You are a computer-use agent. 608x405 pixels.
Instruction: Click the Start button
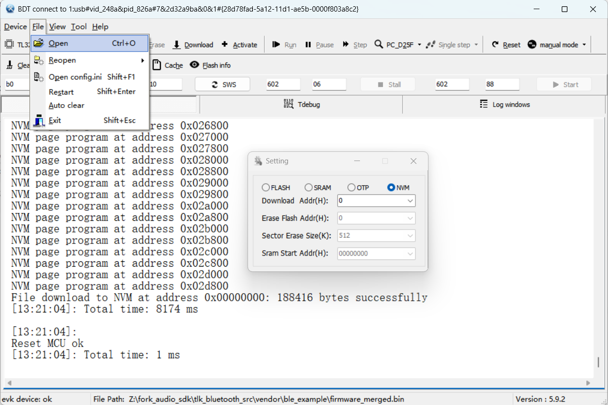[x=564, y=84]
